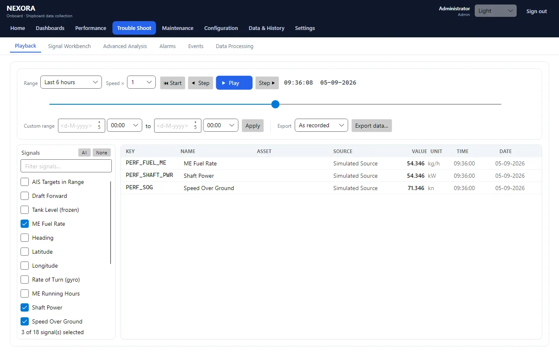Open the custom range start time dropdown

click(x=125, y=125)
